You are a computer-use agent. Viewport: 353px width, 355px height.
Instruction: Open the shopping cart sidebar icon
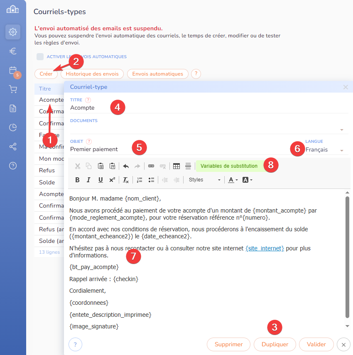[13, 89]
